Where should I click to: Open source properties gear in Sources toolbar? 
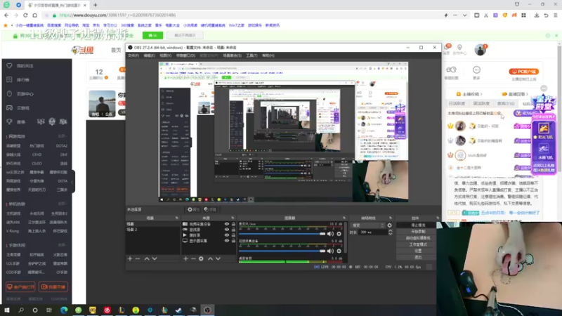(201, 258)
